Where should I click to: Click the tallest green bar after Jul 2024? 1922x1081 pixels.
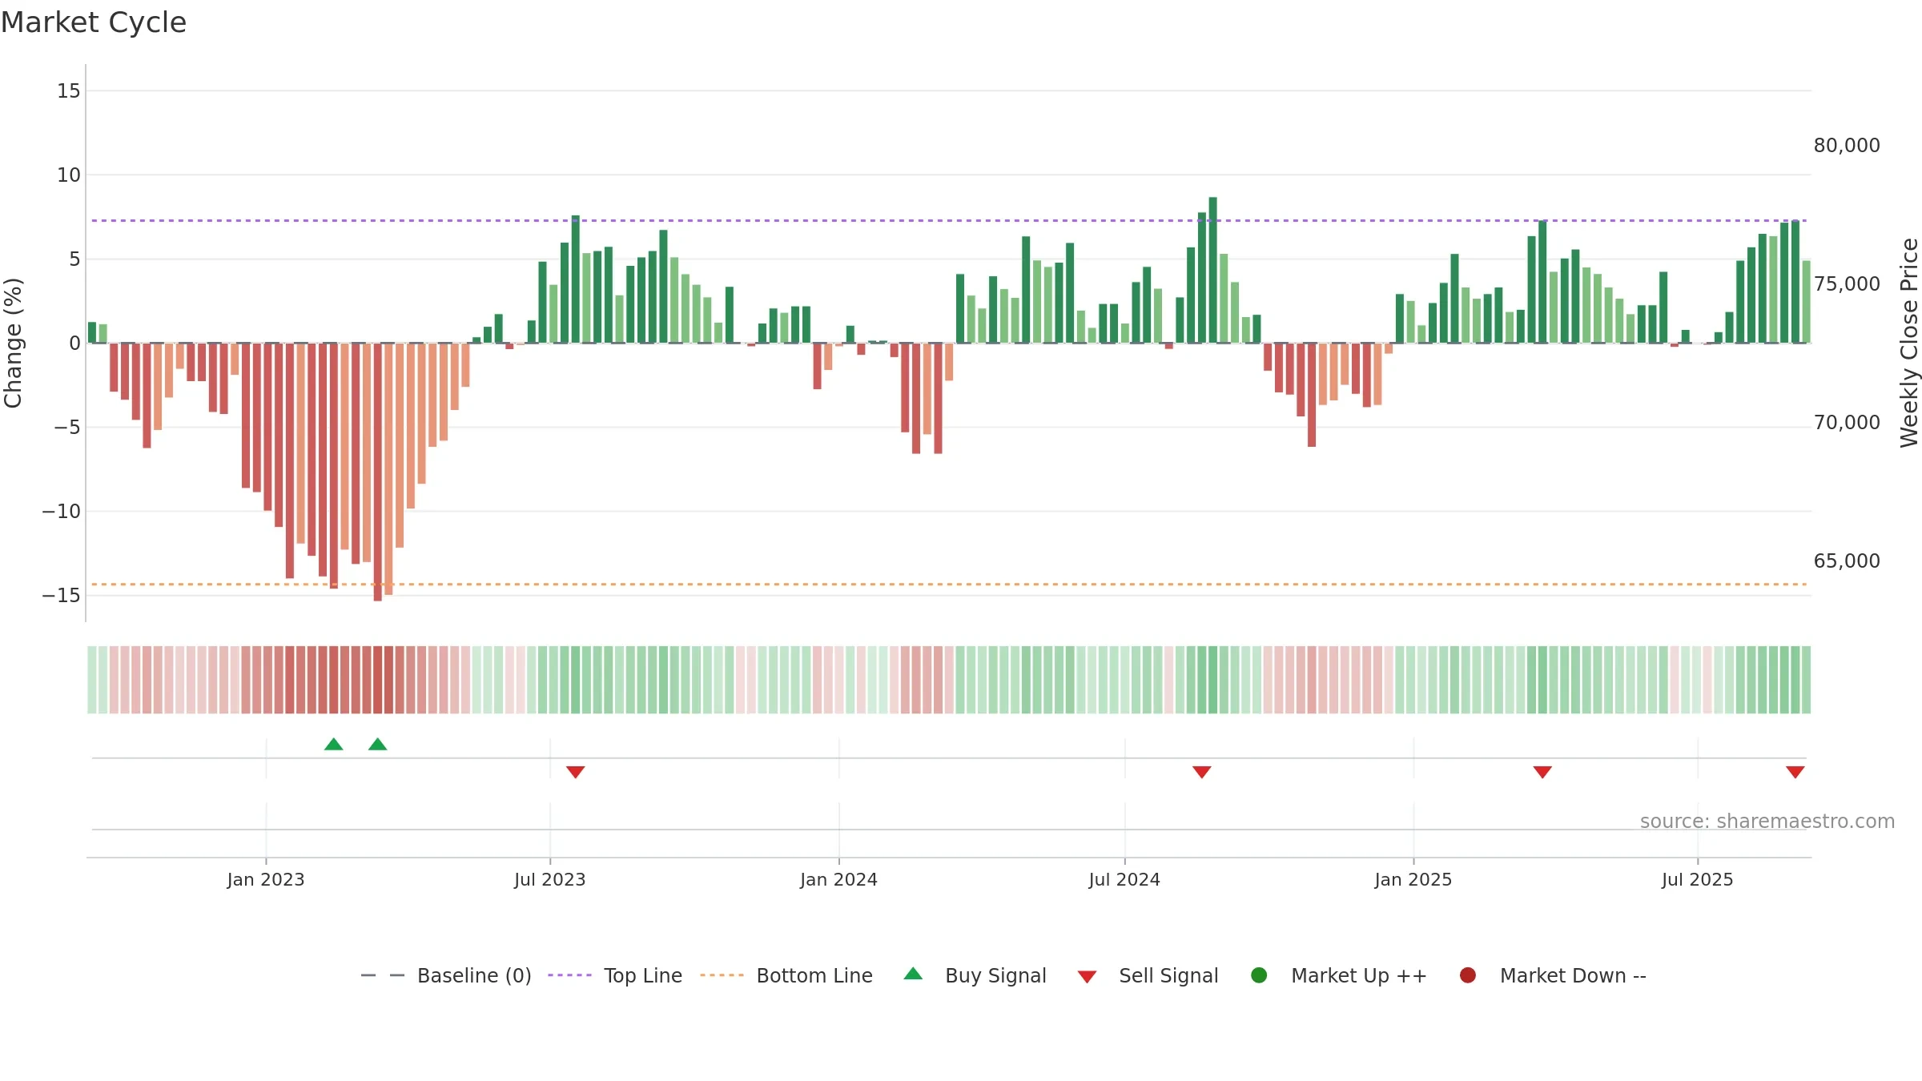[x=1213, y=270]
